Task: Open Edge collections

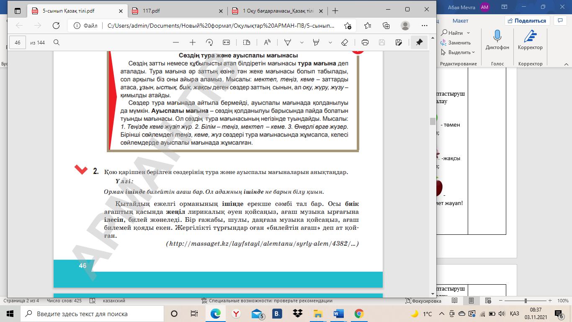Action: [386, 26]
